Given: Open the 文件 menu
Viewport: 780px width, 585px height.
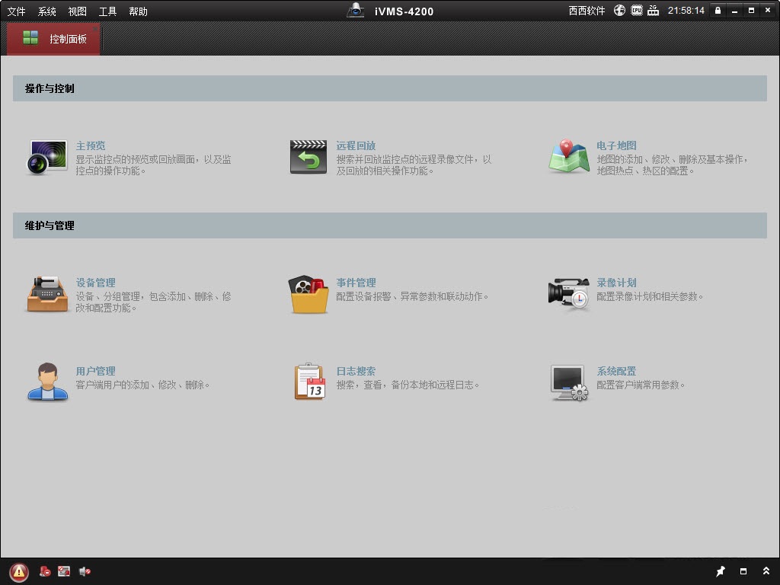Looking at the screenshot, I should pyautogui.click(x=16, y=11).
